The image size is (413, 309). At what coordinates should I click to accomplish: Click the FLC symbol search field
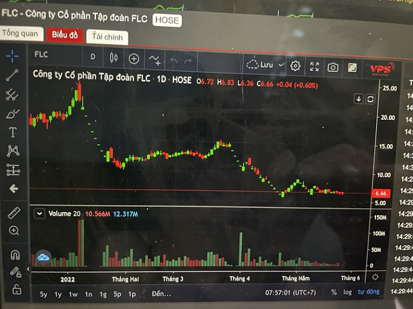coord(55,55)
